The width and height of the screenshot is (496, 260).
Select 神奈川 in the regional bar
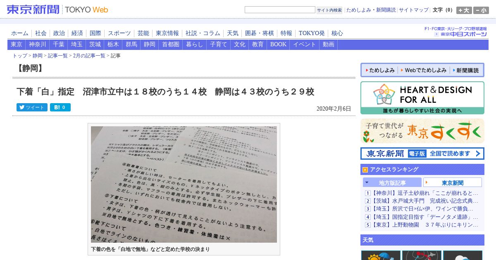(38, 45)
